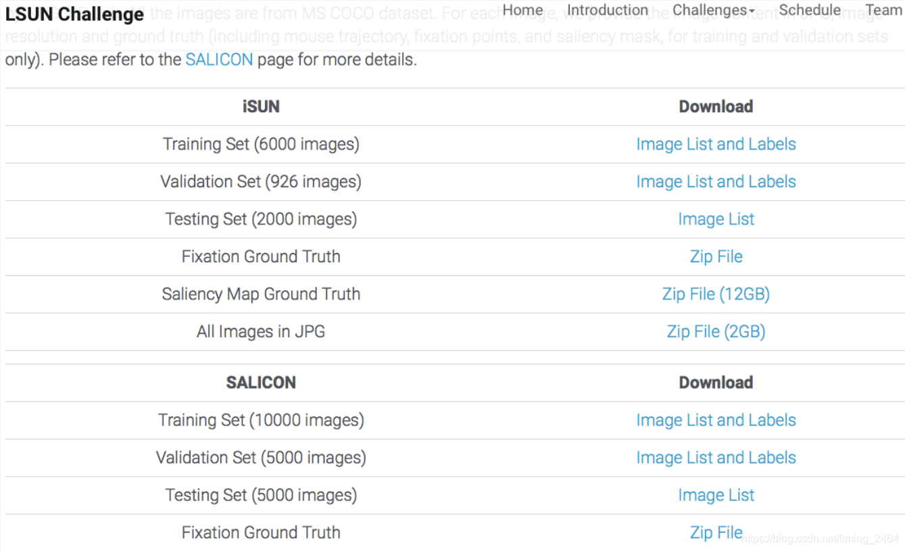The height and width of the screenshot is (551, 905).
Task: Download SALICON Validation Set Image List and Labels
Action: pyautogui.click(x=716, y=458)
